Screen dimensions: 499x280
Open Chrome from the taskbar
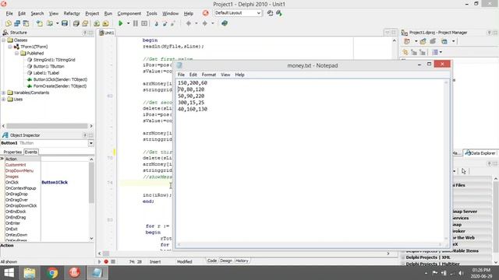pos(52,273)
